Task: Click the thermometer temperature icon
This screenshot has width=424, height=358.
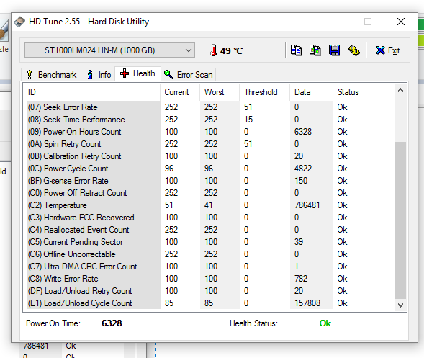Action: point(213,50)
